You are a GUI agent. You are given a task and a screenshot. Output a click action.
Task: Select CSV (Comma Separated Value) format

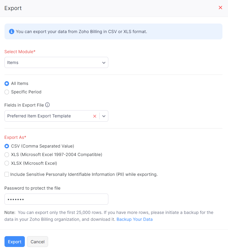click(x=7, y=146)
